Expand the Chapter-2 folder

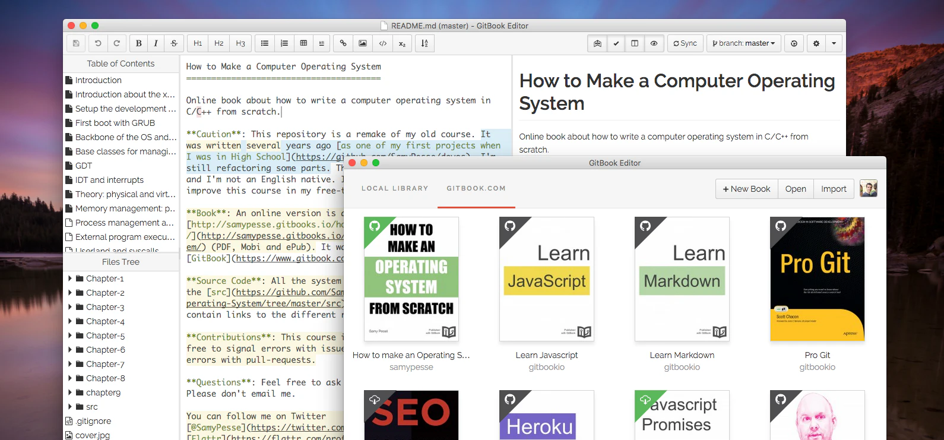(70, 293)
